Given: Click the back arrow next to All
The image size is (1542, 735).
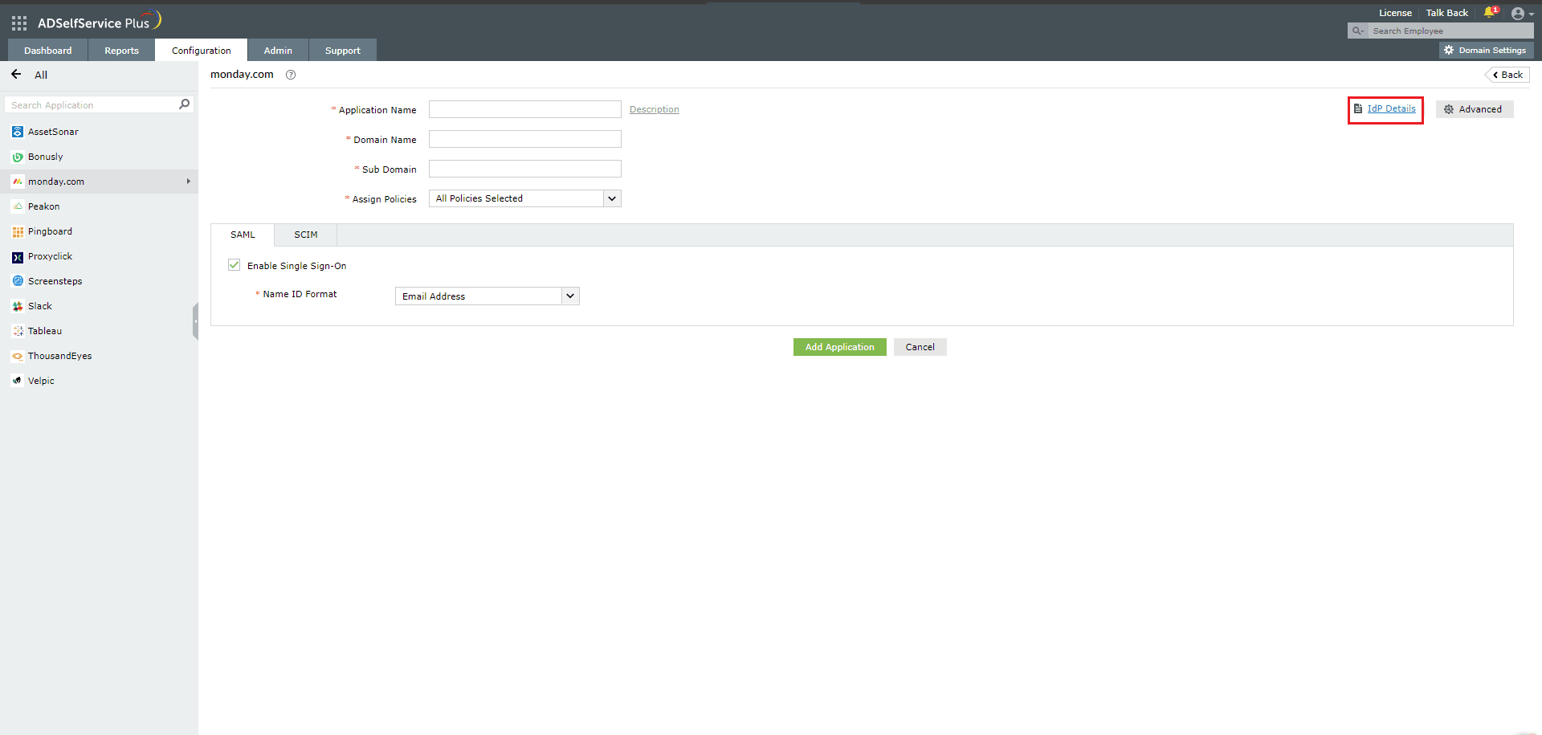Looking at the screenshot, I should coord(16,74).
